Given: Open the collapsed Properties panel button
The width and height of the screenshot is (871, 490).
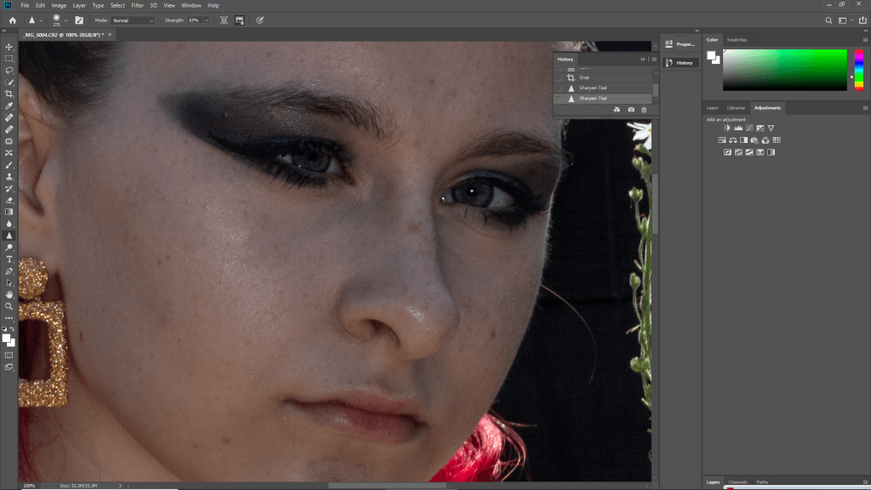Looking at the screenshot, I should tap(680, 44).
